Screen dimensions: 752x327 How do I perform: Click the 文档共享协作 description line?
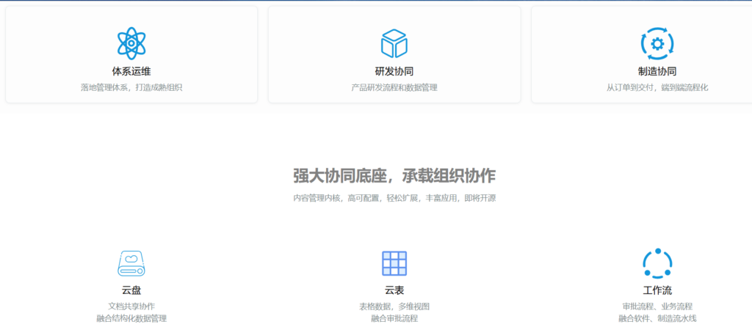pos(131,306)
